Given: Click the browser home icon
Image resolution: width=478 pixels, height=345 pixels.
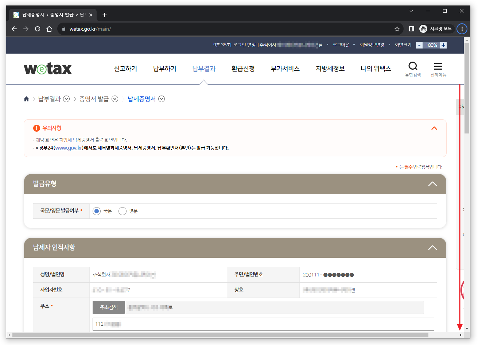Looking at the screenshot, I should [x=49, y=29].
